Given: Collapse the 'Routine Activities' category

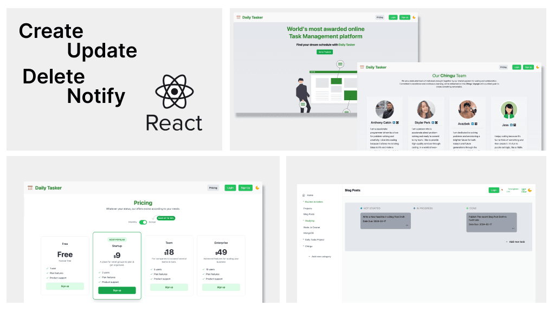Looking at the screenshot, I should (x=313, y=201).
